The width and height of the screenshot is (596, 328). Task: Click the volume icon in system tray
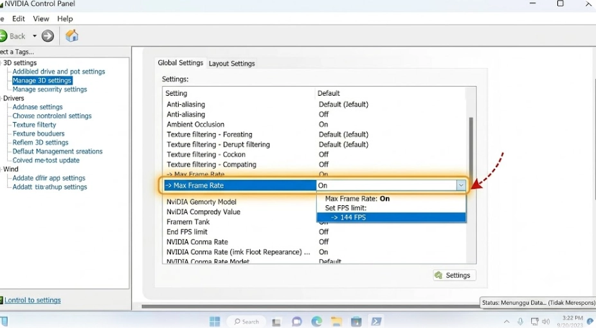coord(546,322)
